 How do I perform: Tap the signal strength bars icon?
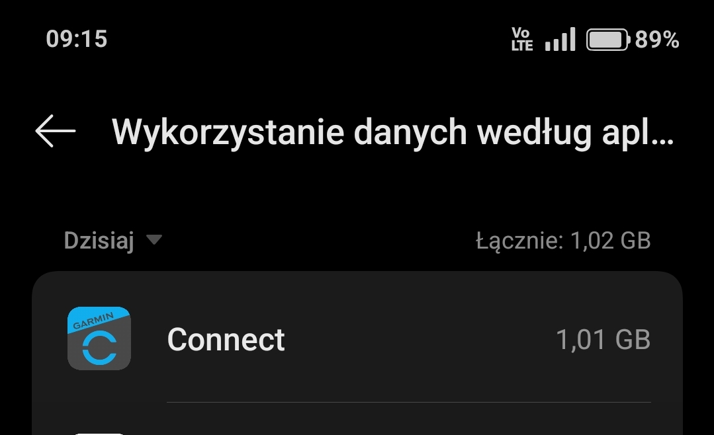(560, 39)
